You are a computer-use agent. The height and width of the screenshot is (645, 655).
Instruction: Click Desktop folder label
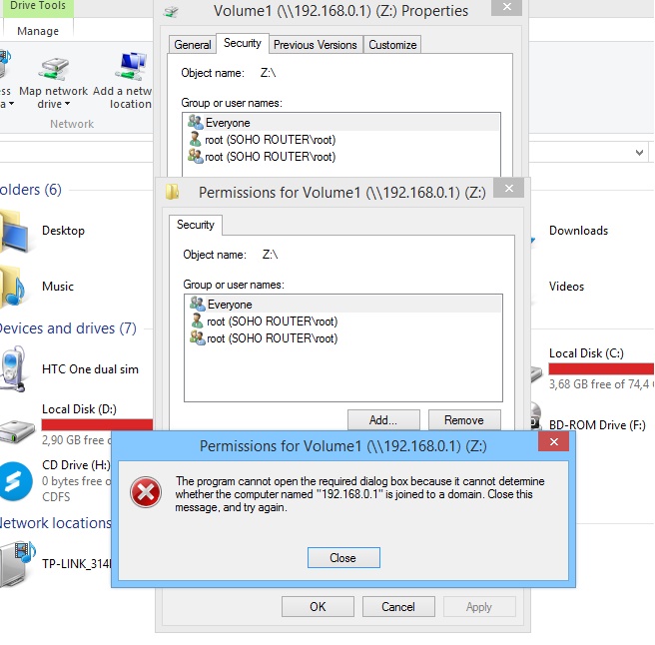click(x=64, y=231)
